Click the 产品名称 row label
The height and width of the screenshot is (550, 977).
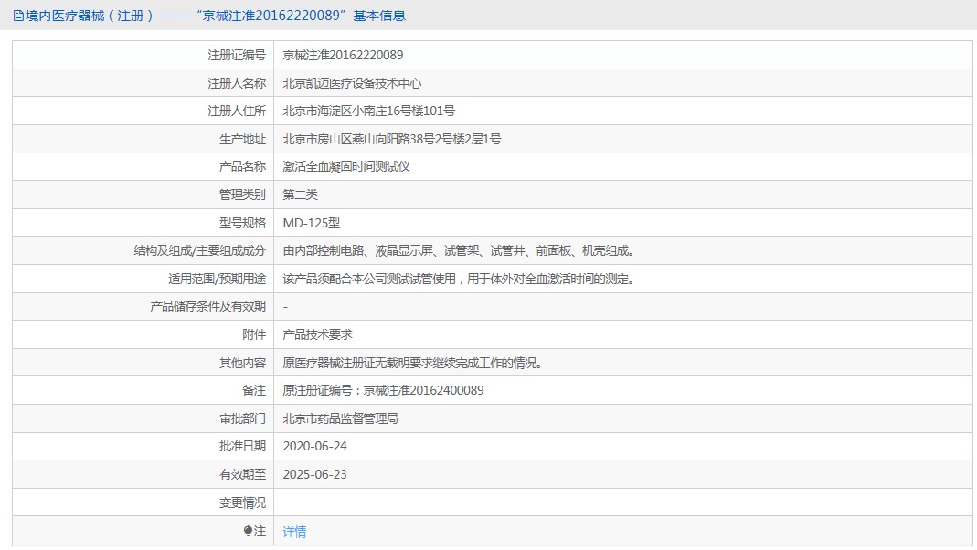(x=242, y=166)
